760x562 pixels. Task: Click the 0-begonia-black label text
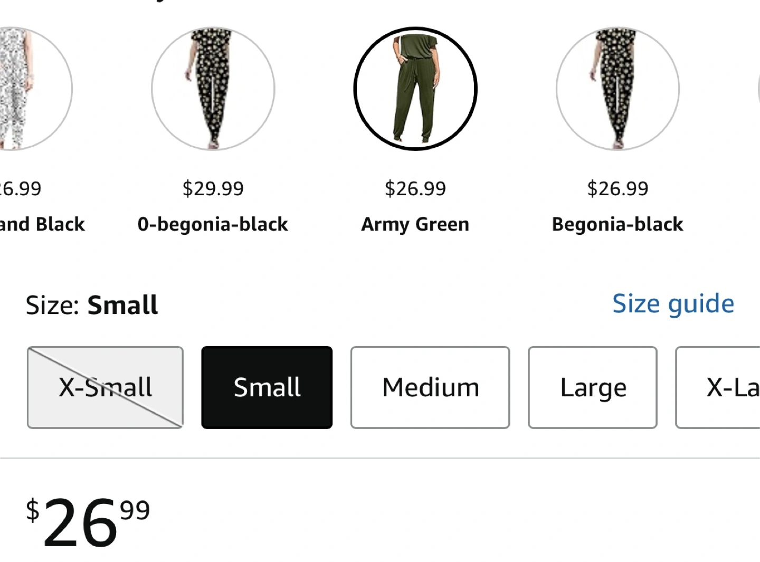coord(213,224)
